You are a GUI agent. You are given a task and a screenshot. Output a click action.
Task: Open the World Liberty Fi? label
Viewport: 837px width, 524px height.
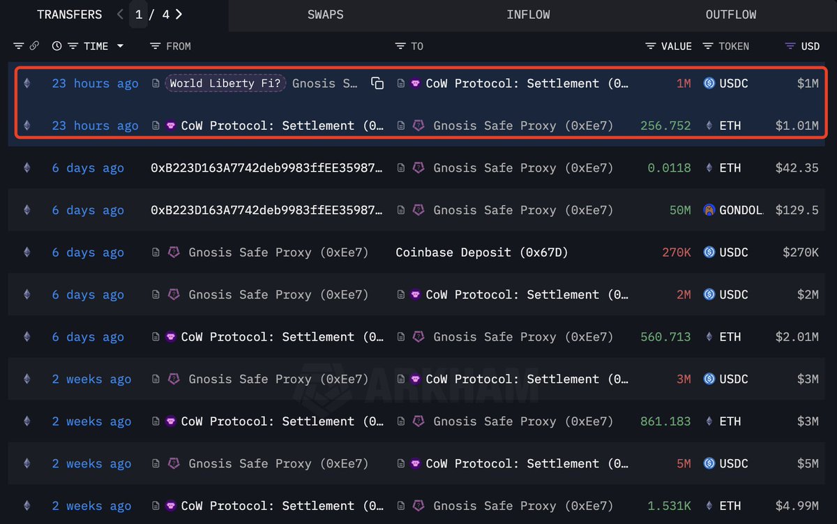[225, 83]
